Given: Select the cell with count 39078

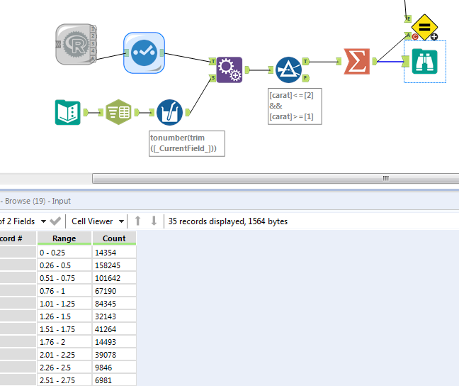Looking at the screenshot, I should [114, 355].
